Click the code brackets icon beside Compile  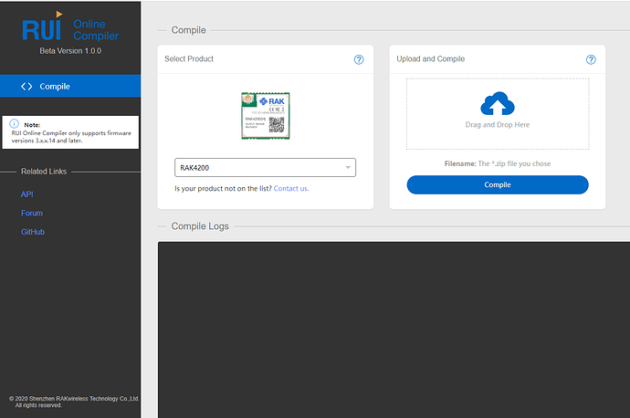tap(26, 87)
